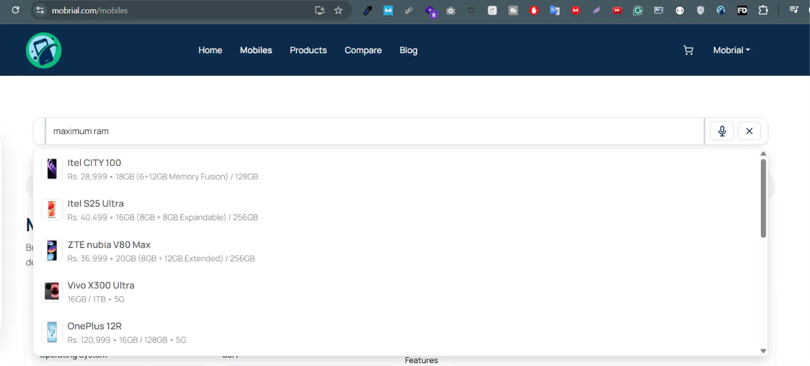810x366 pixels.
Task: Open the shopping cart
Action: point(688,50)
